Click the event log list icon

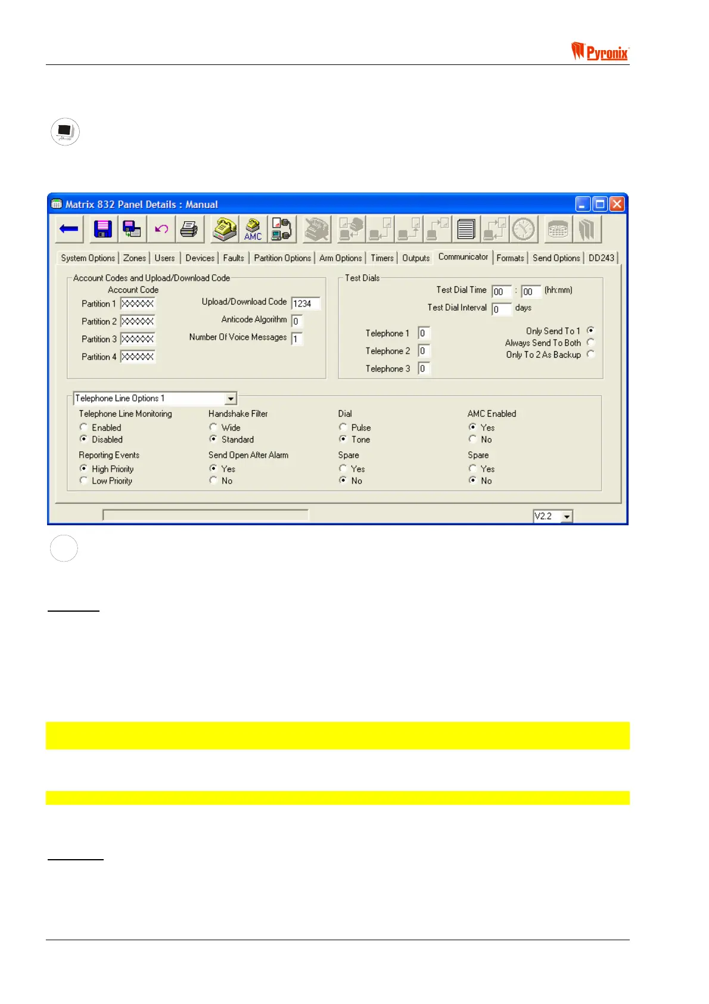click(x=466, y=230)
